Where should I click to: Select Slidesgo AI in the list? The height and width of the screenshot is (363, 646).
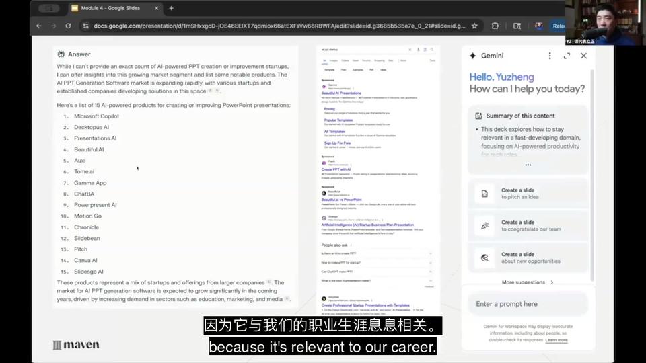pyautogui.click(x=89, y=272)
